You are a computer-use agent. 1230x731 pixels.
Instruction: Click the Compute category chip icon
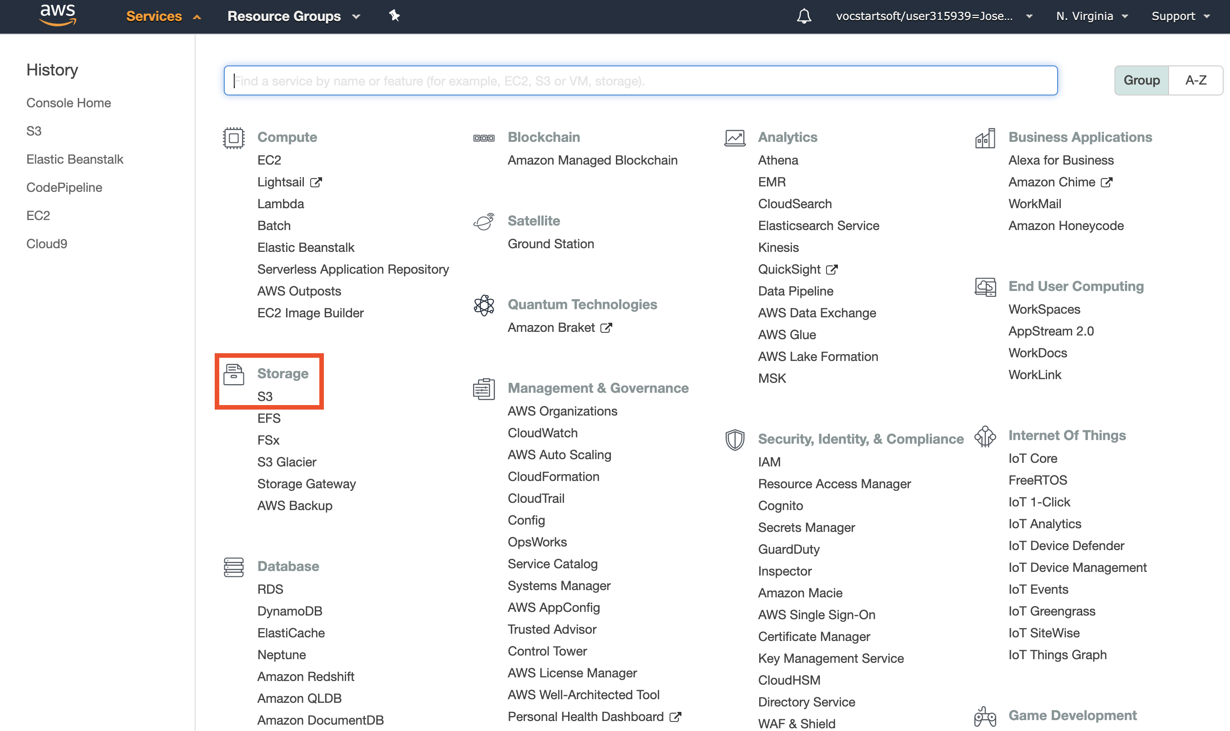(234, 138)
